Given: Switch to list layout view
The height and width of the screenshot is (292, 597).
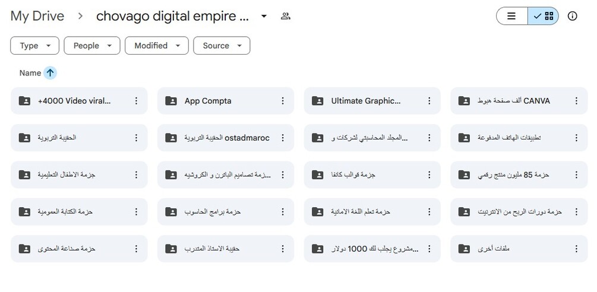Looking at the screenshot, I should tap(511, 16).
